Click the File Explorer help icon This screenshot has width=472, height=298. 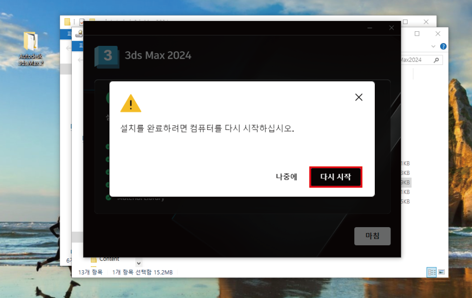[x=443, y=46]
